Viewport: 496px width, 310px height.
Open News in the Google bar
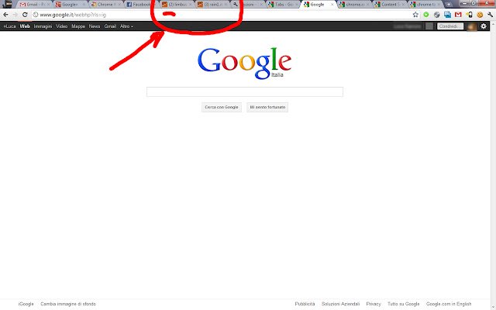[95, 26]
